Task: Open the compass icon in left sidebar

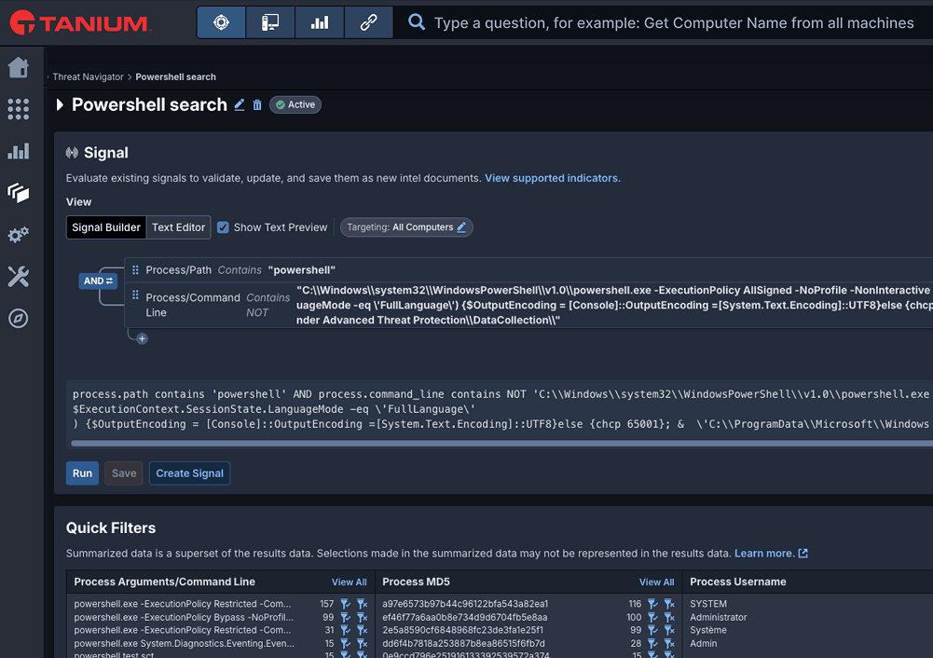Action: (x=19, y=319)
